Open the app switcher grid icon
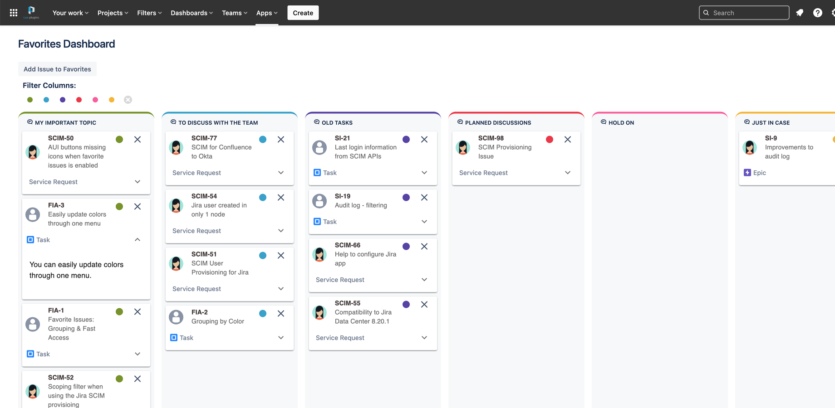835x408 pixels. (14, 13)
